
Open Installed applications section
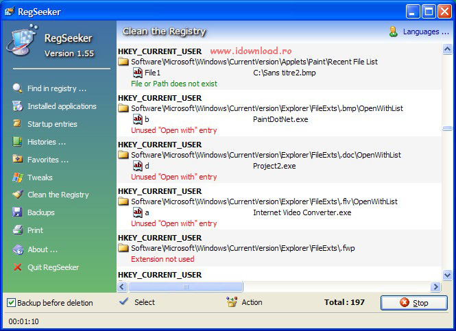tap(62, 106)
